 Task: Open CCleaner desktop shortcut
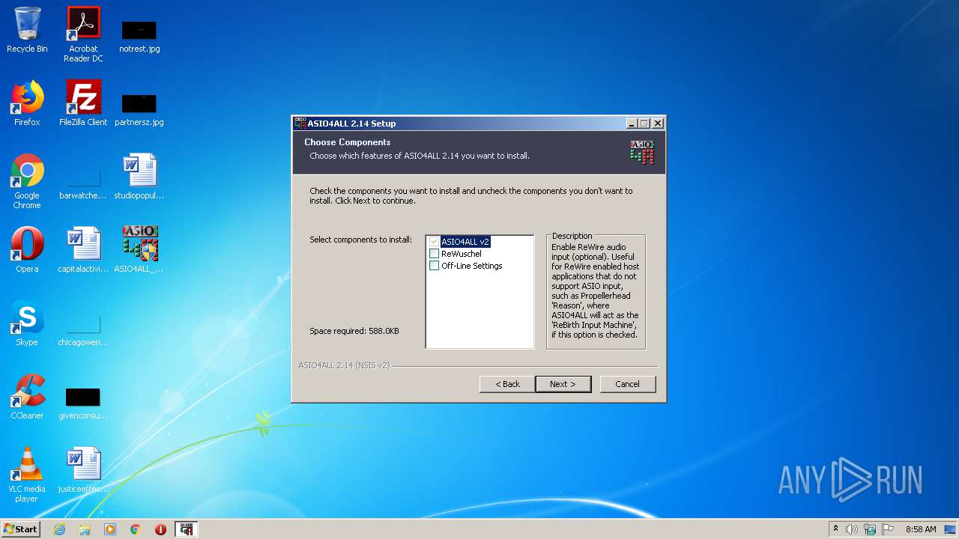[x=27, y=397]
